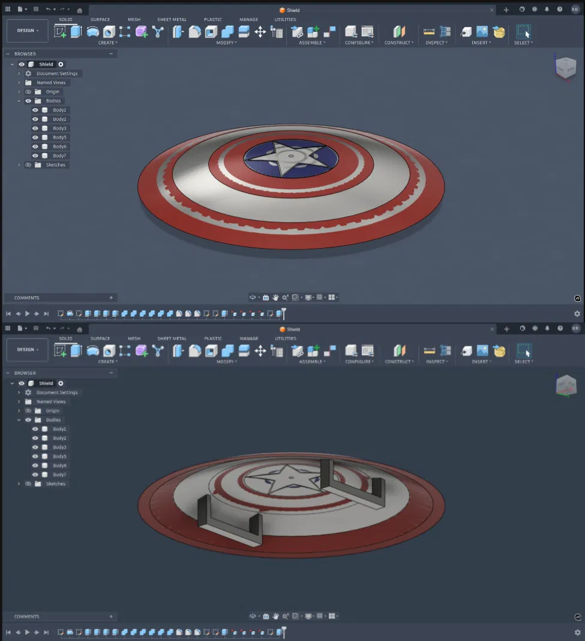Viewport: 585px width, 641px height.
Task: Click Construct plane icon in top window
Action: pos(399,31)
